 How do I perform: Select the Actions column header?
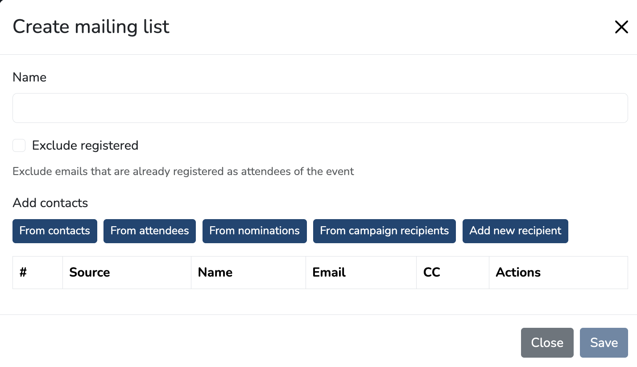tap(518, 272)
